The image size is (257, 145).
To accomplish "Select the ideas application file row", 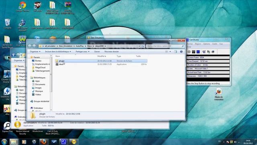I will (x=101, y=64).
